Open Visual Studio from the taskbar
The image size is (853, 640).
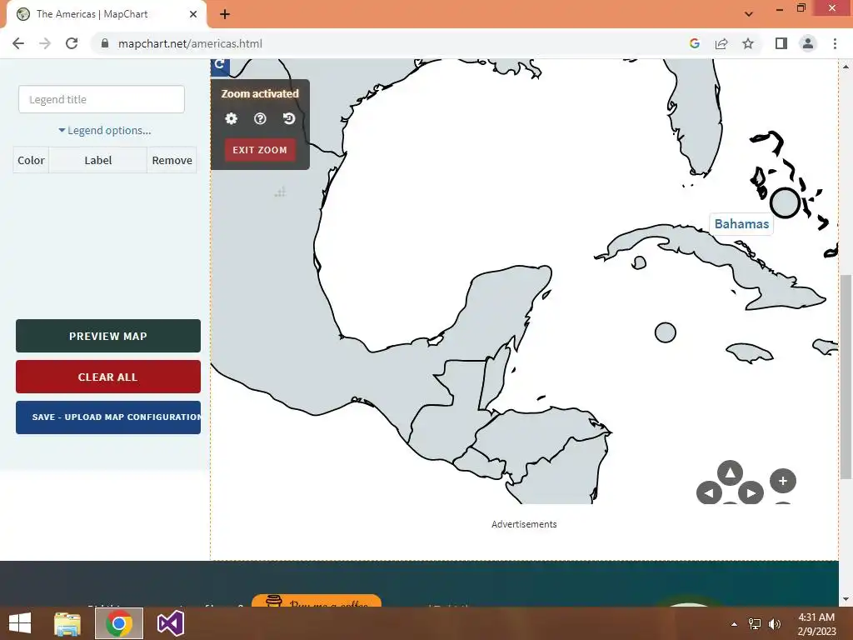(x=170, y=623)
